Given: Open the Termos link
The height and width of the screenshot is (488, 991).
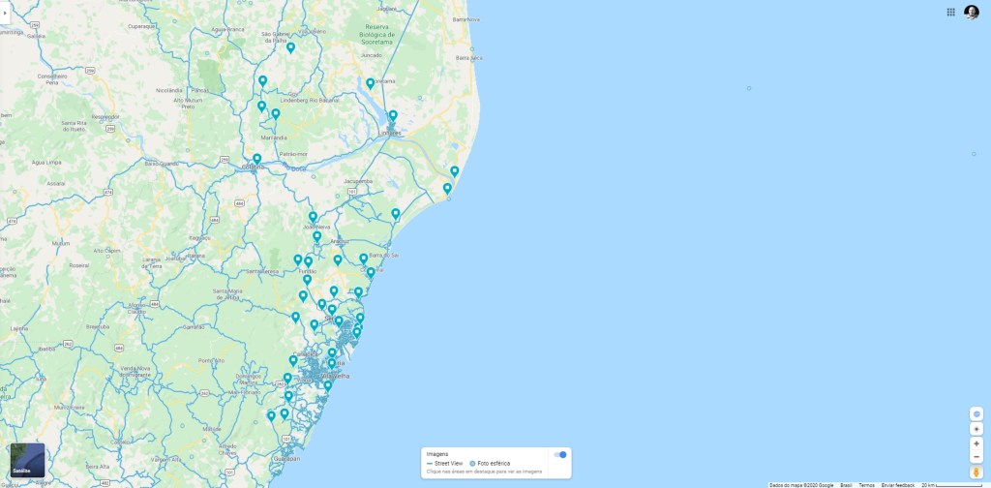Looking at the screenshot, I should (866, 484).
